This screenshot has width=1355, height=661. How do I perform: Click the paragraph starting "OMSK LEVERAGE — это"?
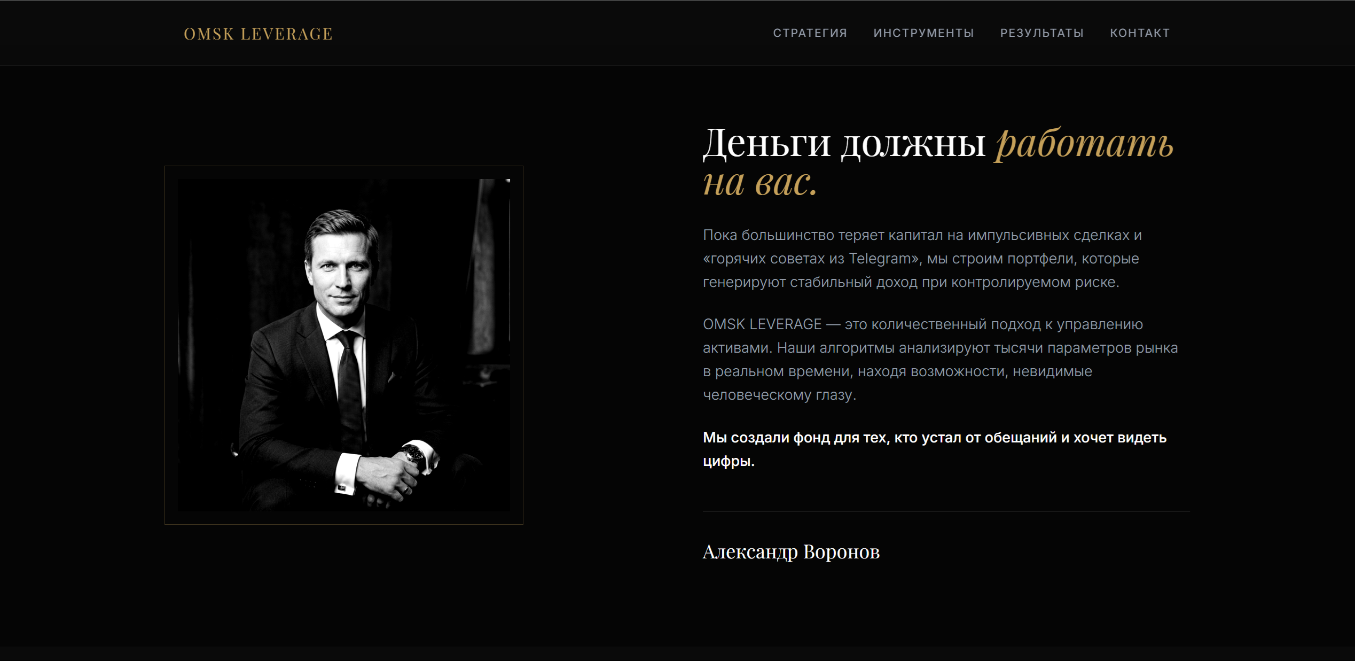pos(940,360)
